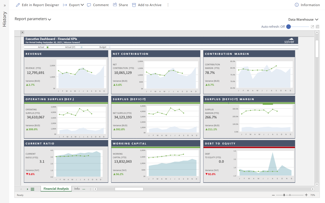Click the Information circle icon

[x=297, y=5]
